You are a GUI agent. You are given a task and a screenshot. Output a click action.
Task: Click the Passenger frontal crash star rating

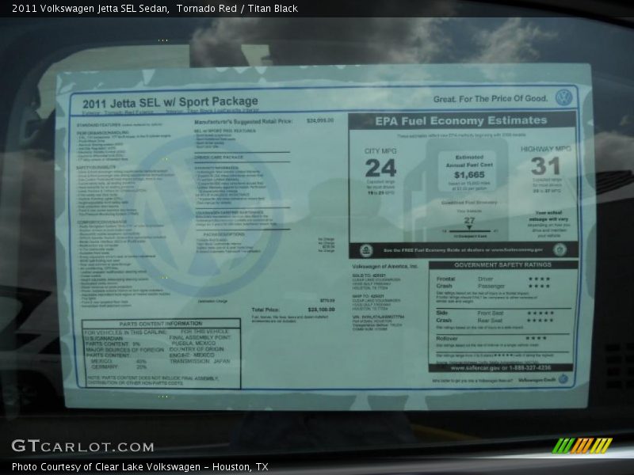pos(539,286)
